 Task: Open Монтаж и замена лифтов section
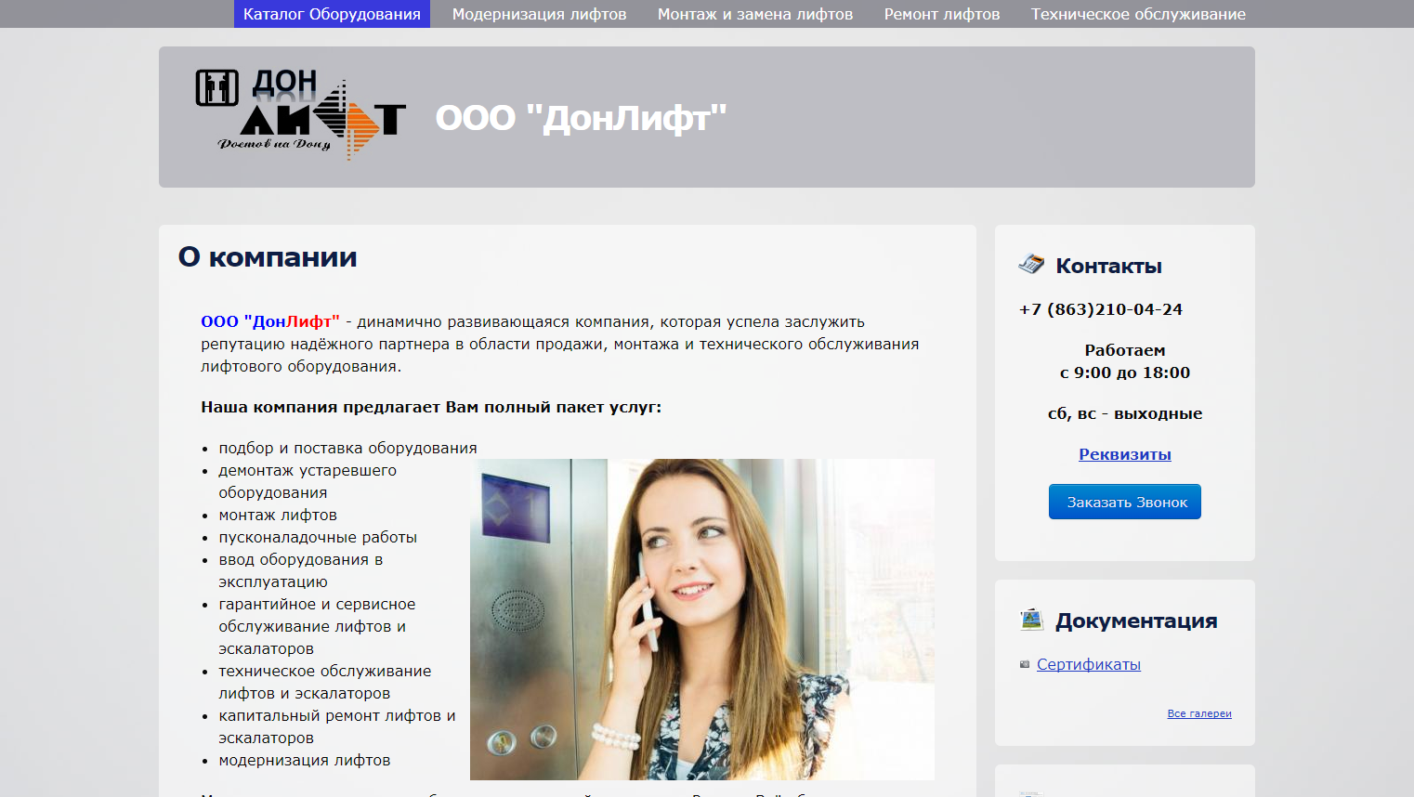pyautogui.click(x=754, y=14)
